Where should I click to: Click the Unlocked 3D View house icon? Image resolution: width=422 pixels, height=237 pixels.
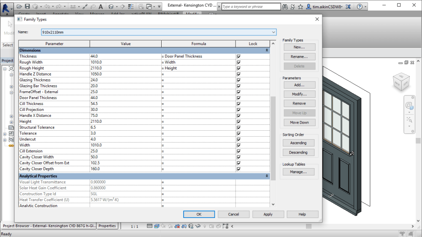(x=191, y=226)
